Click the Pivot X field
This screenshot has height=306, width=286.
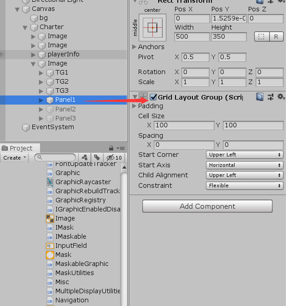tap(196, 57)
